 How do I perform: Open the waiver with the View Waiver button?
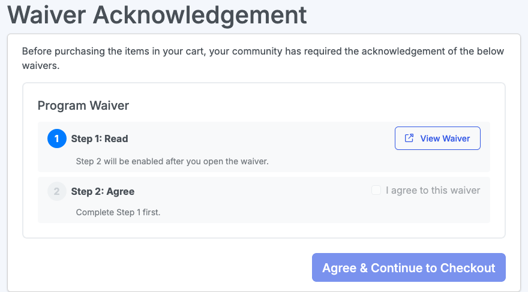[437, 139]
